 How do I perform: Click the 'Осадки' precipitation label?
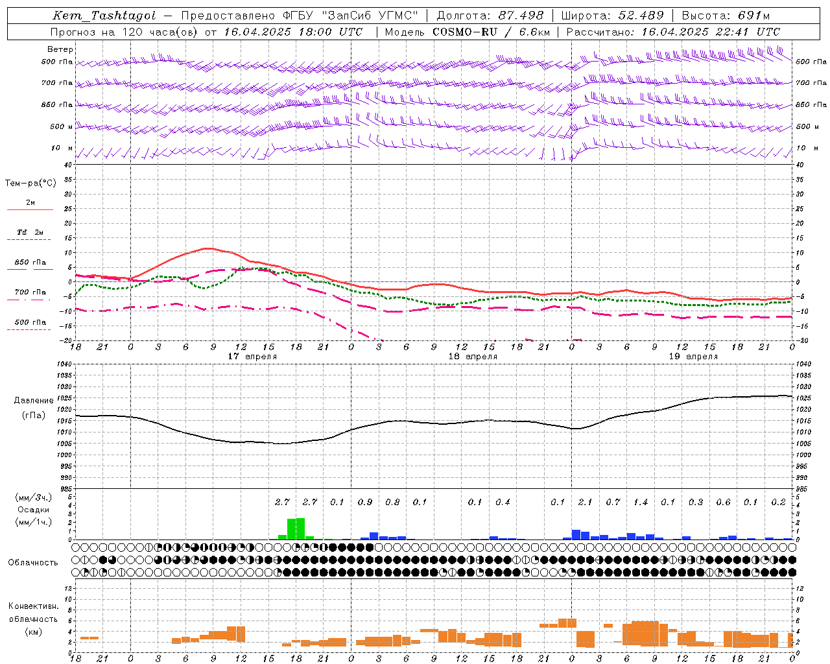[34, 510]
